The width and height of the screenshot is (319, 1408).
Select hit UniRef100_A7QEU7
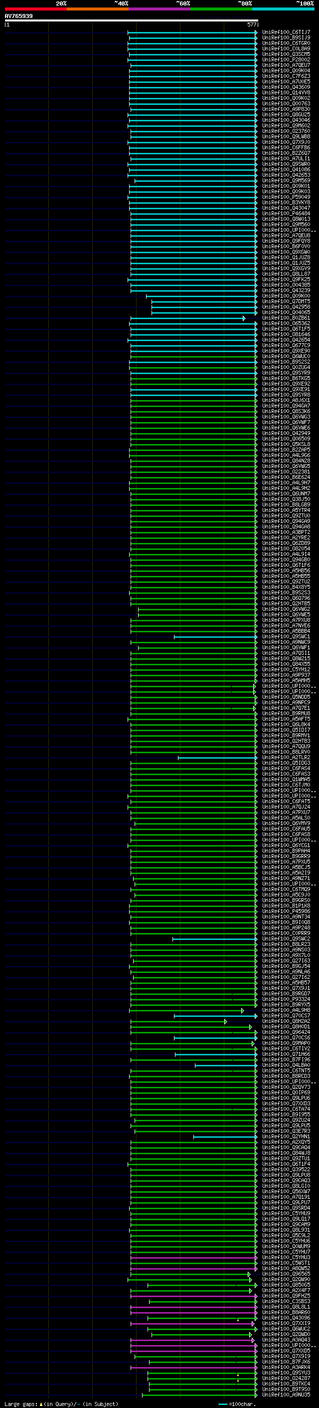click(286, 65)
